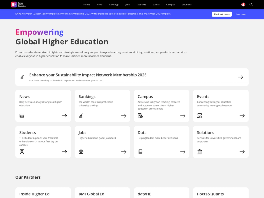Open the user account icon

click(243, 5)
